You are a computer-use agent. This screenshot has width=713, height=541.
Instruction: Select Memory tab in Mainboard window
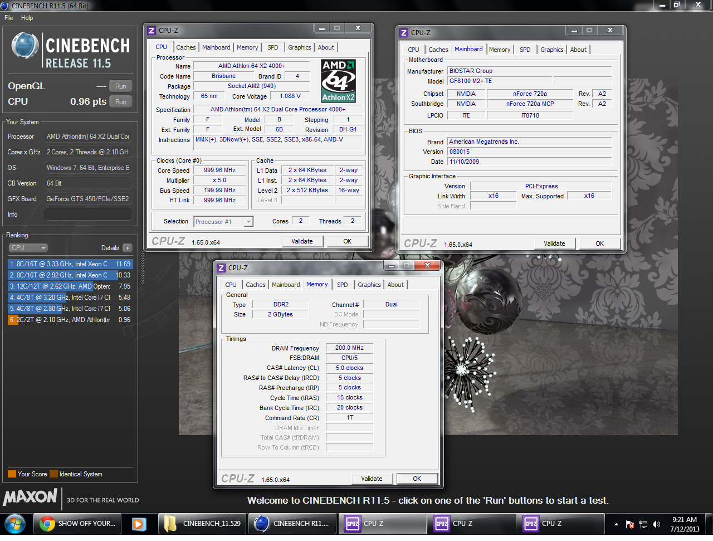[x=500, y=50]
